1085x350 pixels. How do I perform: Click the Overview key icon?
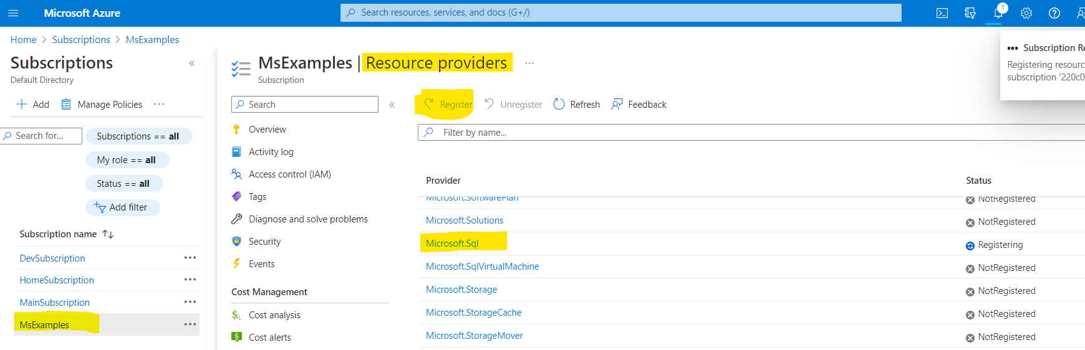coord(236,130)
